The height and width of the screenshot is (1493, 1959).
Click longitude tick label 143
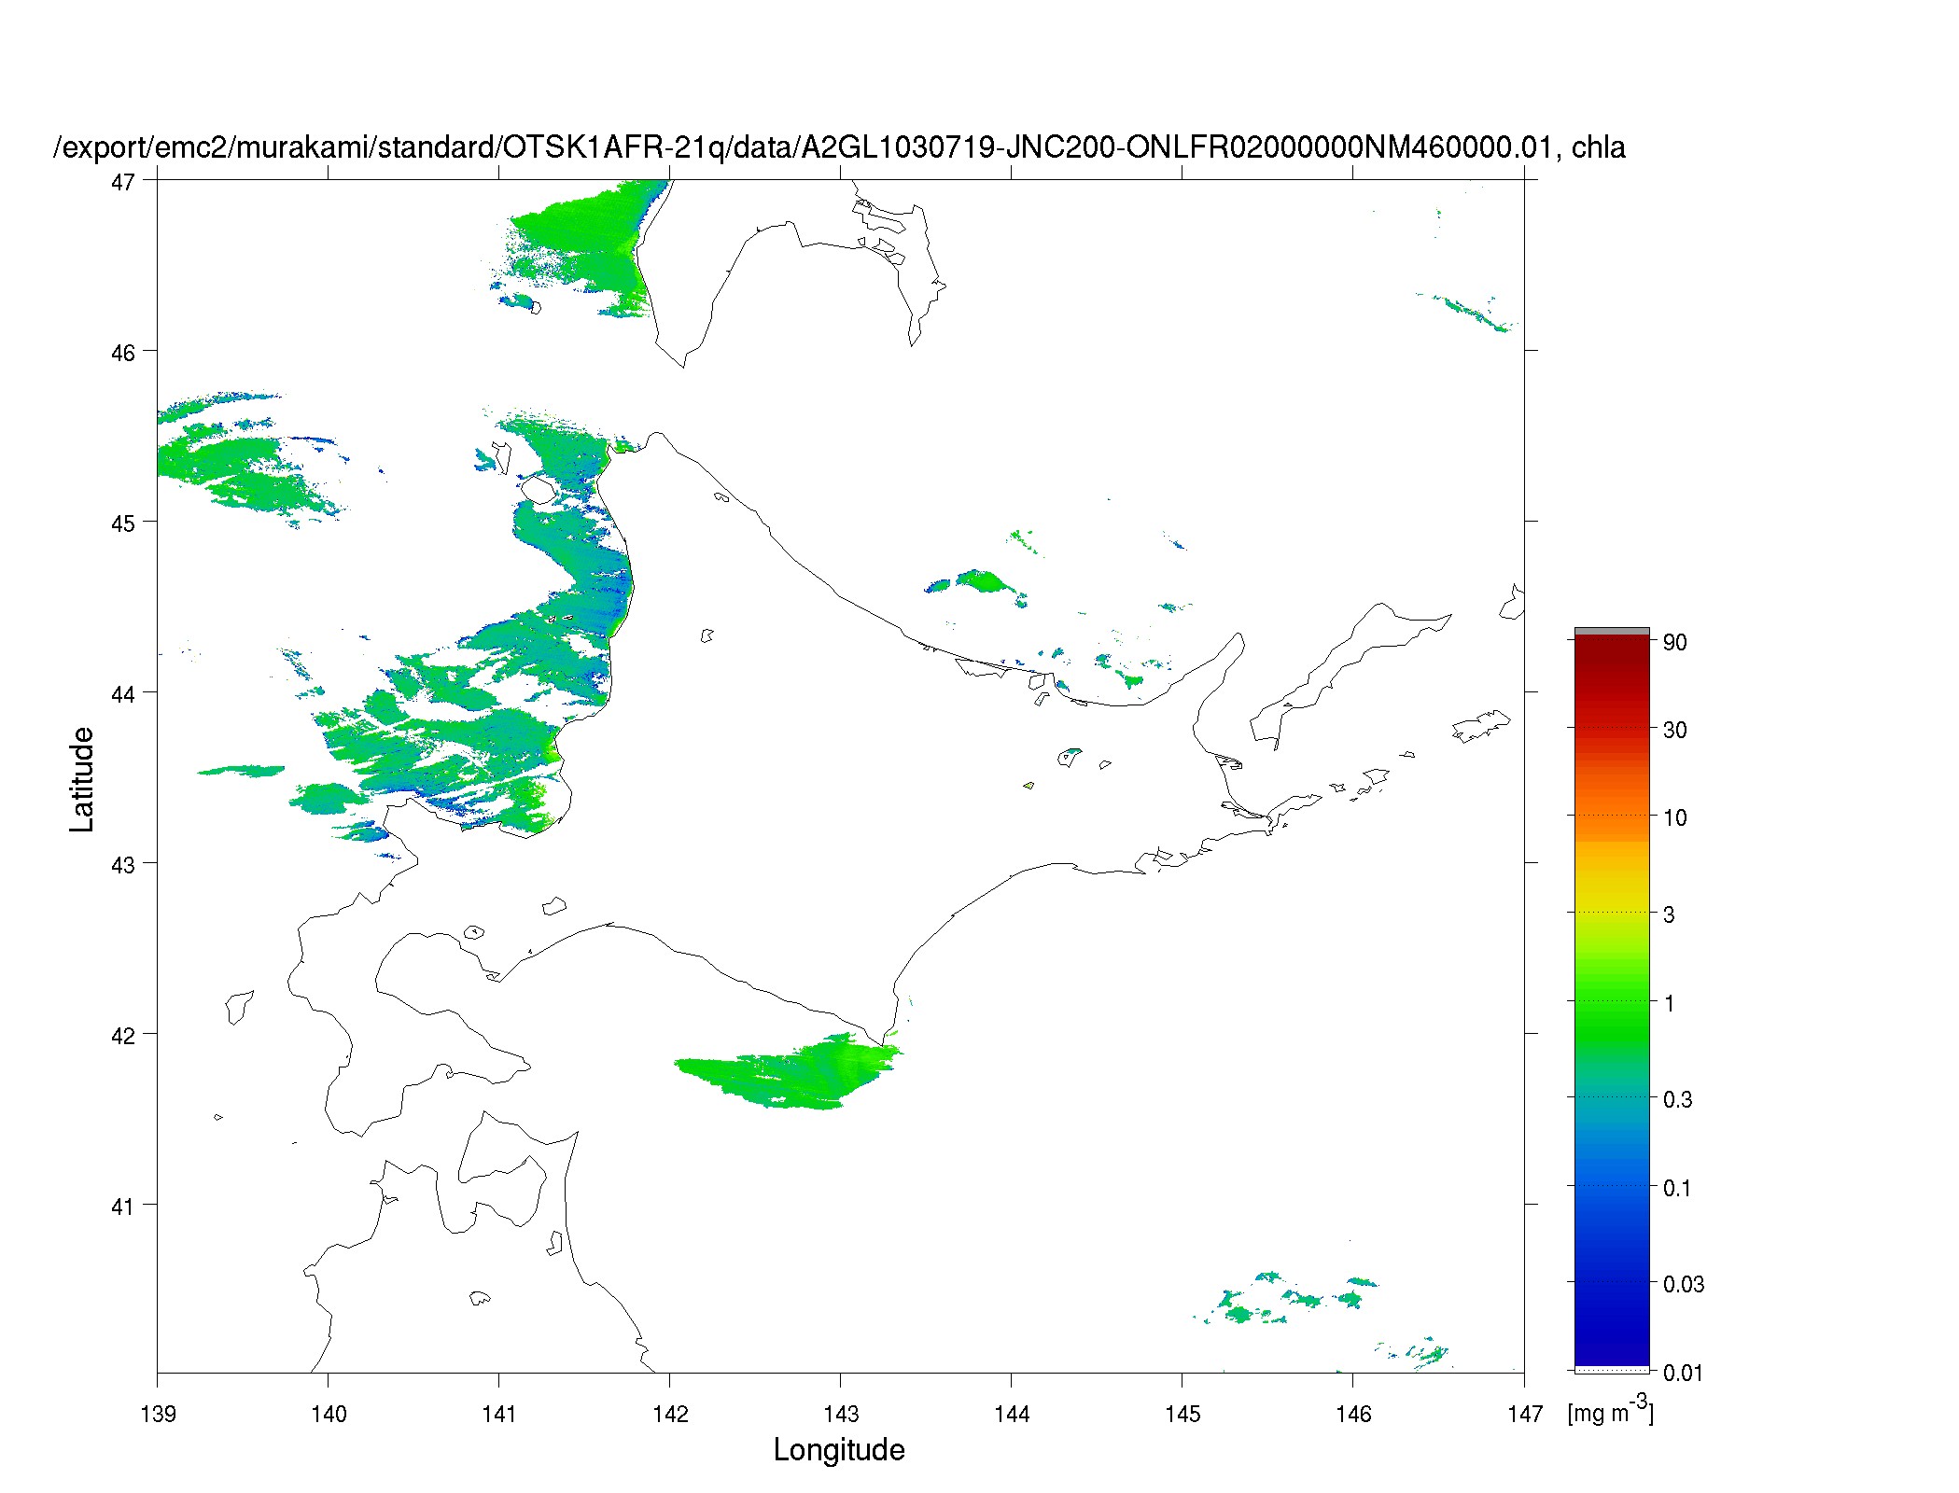pos(841,1414)
